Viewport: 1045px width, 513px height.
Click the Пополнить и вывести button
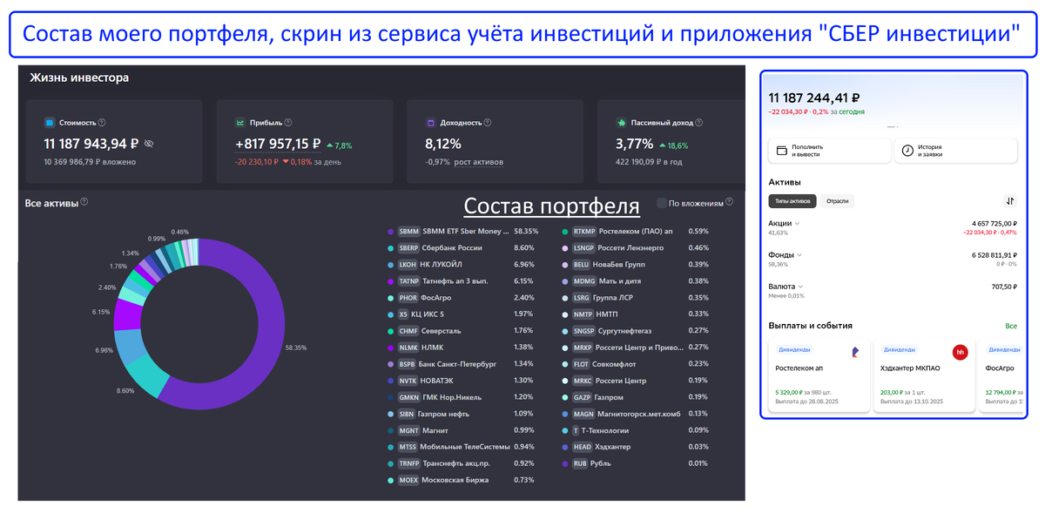click(829, 151)
